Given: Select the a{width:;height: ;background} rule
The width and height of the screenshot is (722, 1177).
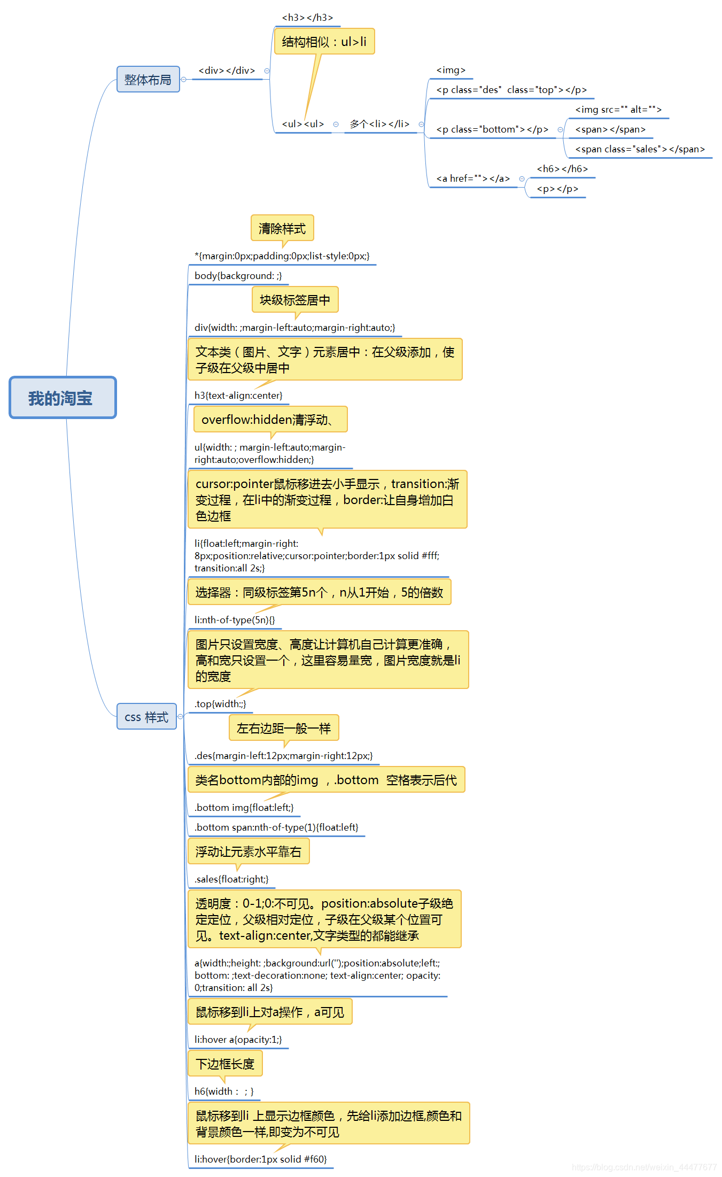Looking at the screenshot, I should point(317,975).
